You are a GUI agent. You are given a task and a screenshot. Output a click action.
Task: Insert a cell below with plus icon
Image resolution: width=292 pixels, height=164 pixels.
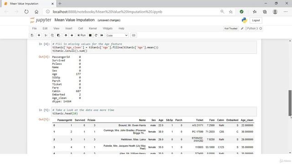39,36
